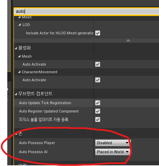Select the 피직스 볼륨 업데이트 자동 등록 label
The width and height of the screenshot is (159, 166).
click(44, 119)
